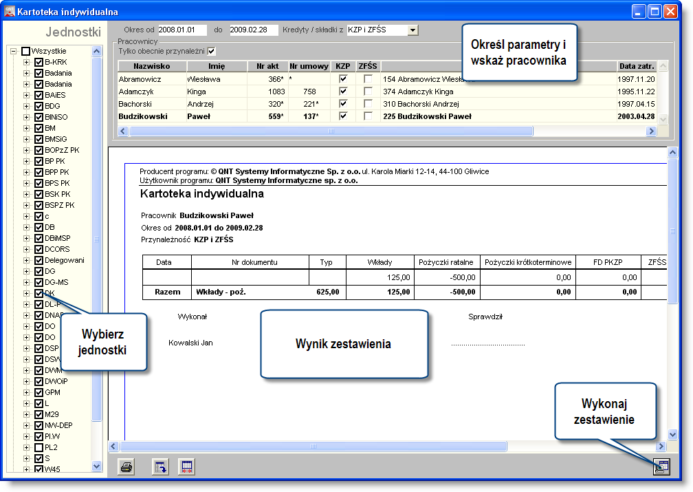Toggle KZP checkbox in the Bachorski row
This screenshot has width=693, height=492.
pyautogui.click(x=343, y=103)
